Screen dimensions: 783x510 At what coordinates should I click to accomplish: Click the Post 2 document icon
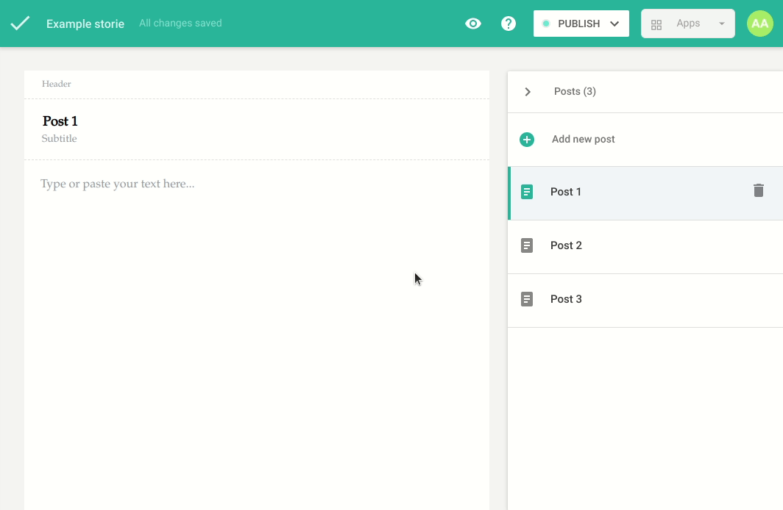click(x=527, y=245)
